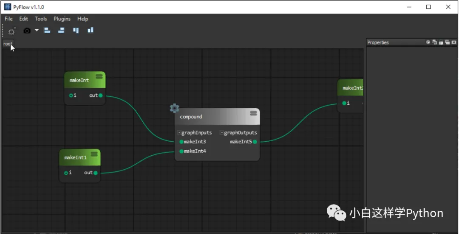The width and height of the screenshot is (459, 235).
Task: Collapse the graphInputs group
Action: (x=179, y=133)
